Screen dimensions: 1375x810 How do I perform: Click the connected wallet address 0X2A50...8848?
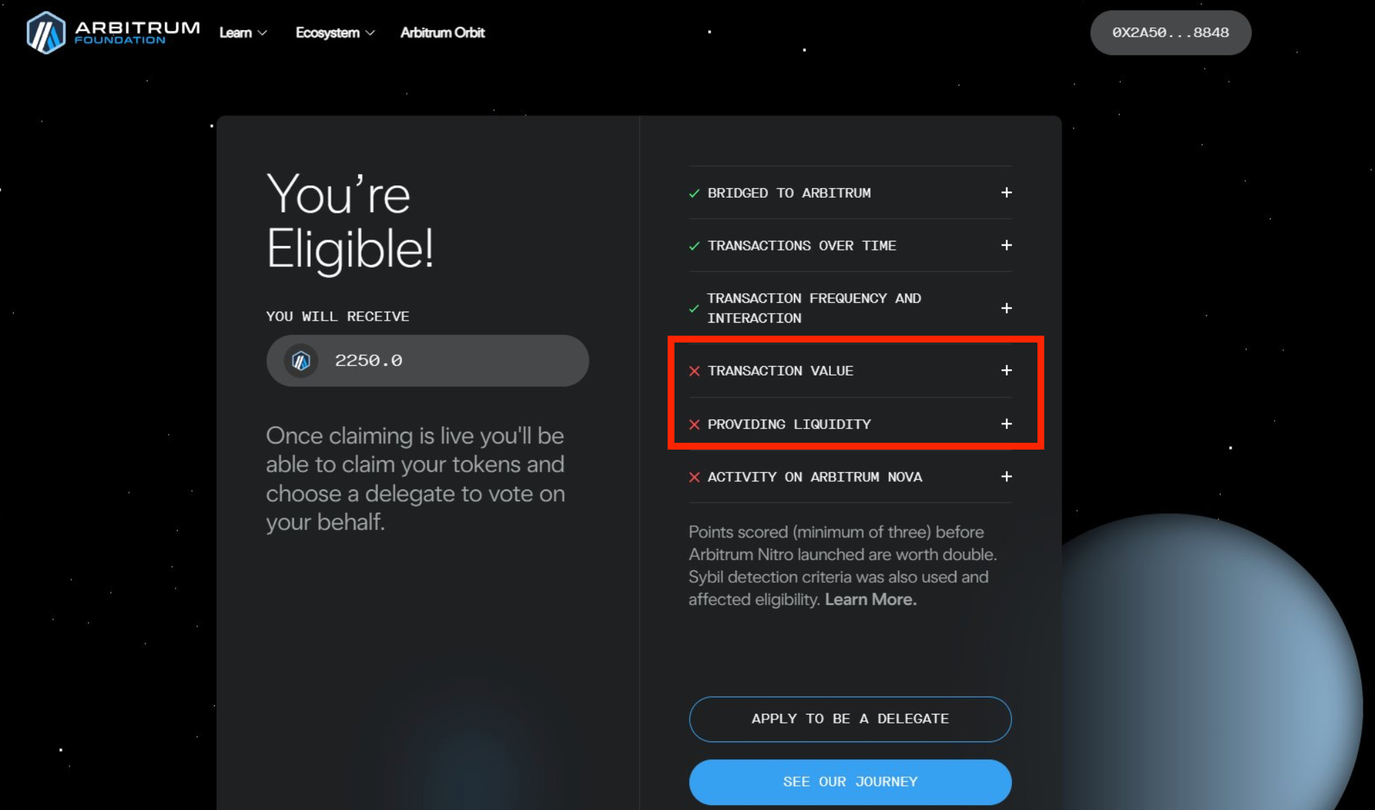pos(1171,32)
